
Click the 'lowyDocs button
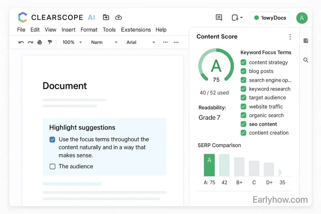(x=270, y=18)
